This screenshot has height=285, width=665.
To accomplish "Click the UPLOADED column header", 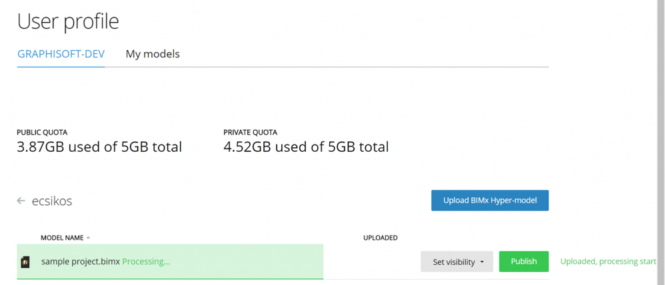I will click(x=380, y=238).
